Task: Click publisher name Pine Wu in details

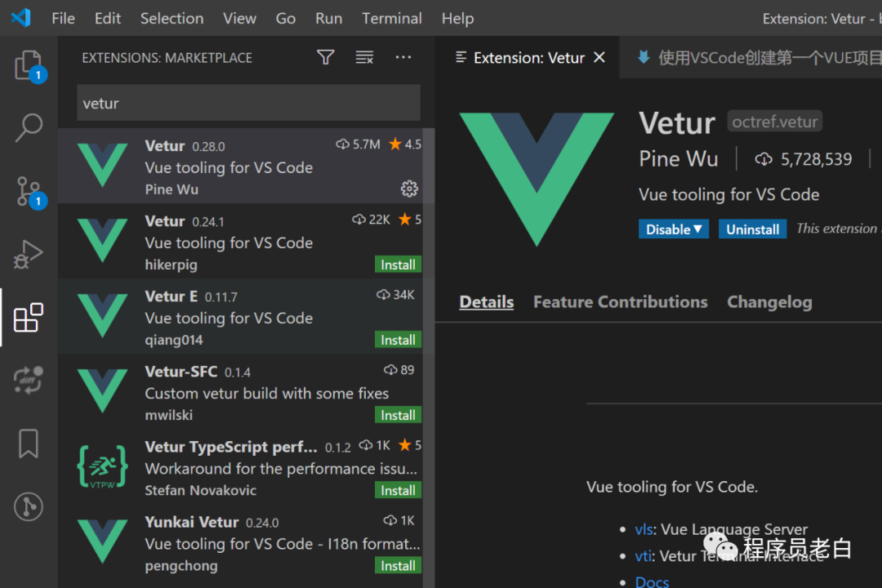Action: pos(678,158)
